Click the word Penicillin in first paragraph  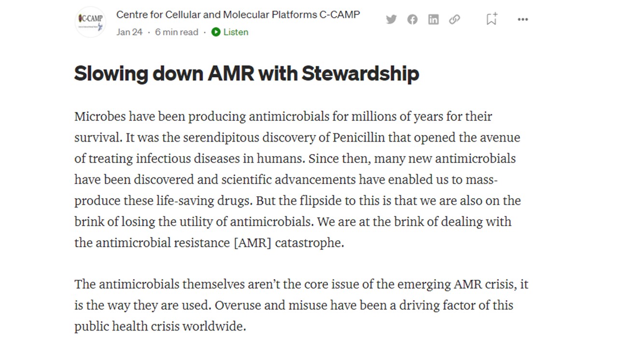coord(359,138)
